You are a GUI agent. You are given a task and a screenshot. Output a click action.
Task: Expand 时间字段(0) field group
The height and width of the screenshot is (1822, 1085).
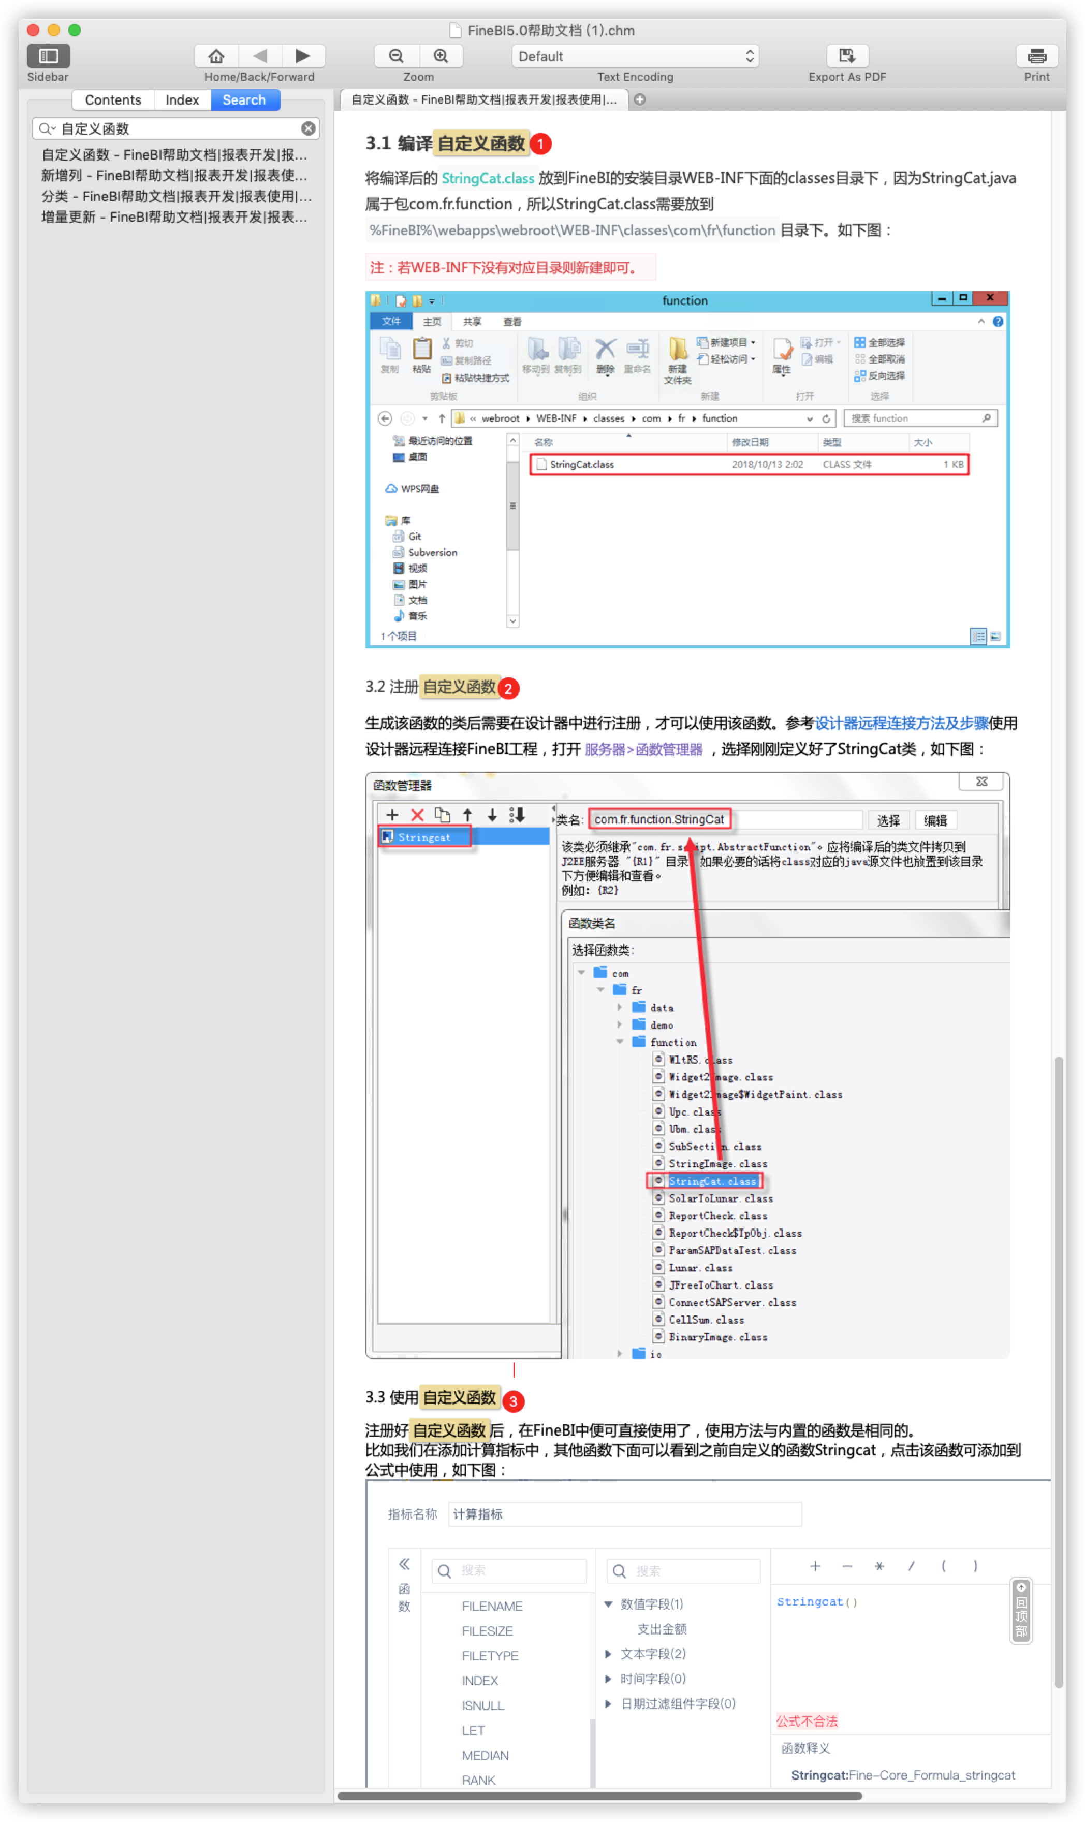(x=608, y=1679)
